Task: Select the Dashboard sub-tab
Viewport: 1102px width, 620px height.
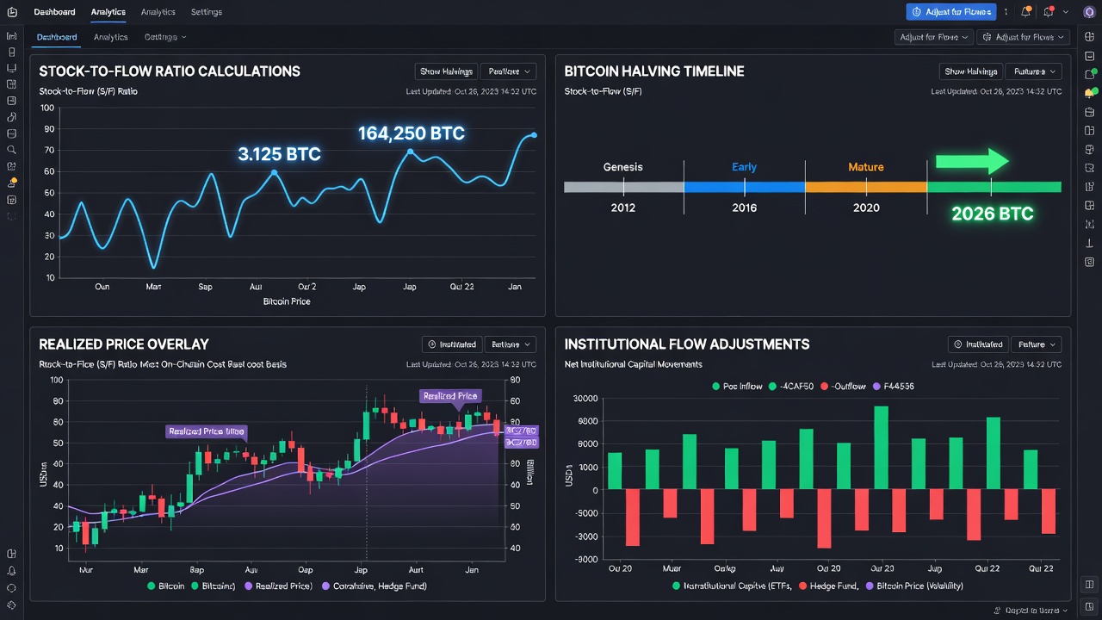Action: (x=57, y=37)
